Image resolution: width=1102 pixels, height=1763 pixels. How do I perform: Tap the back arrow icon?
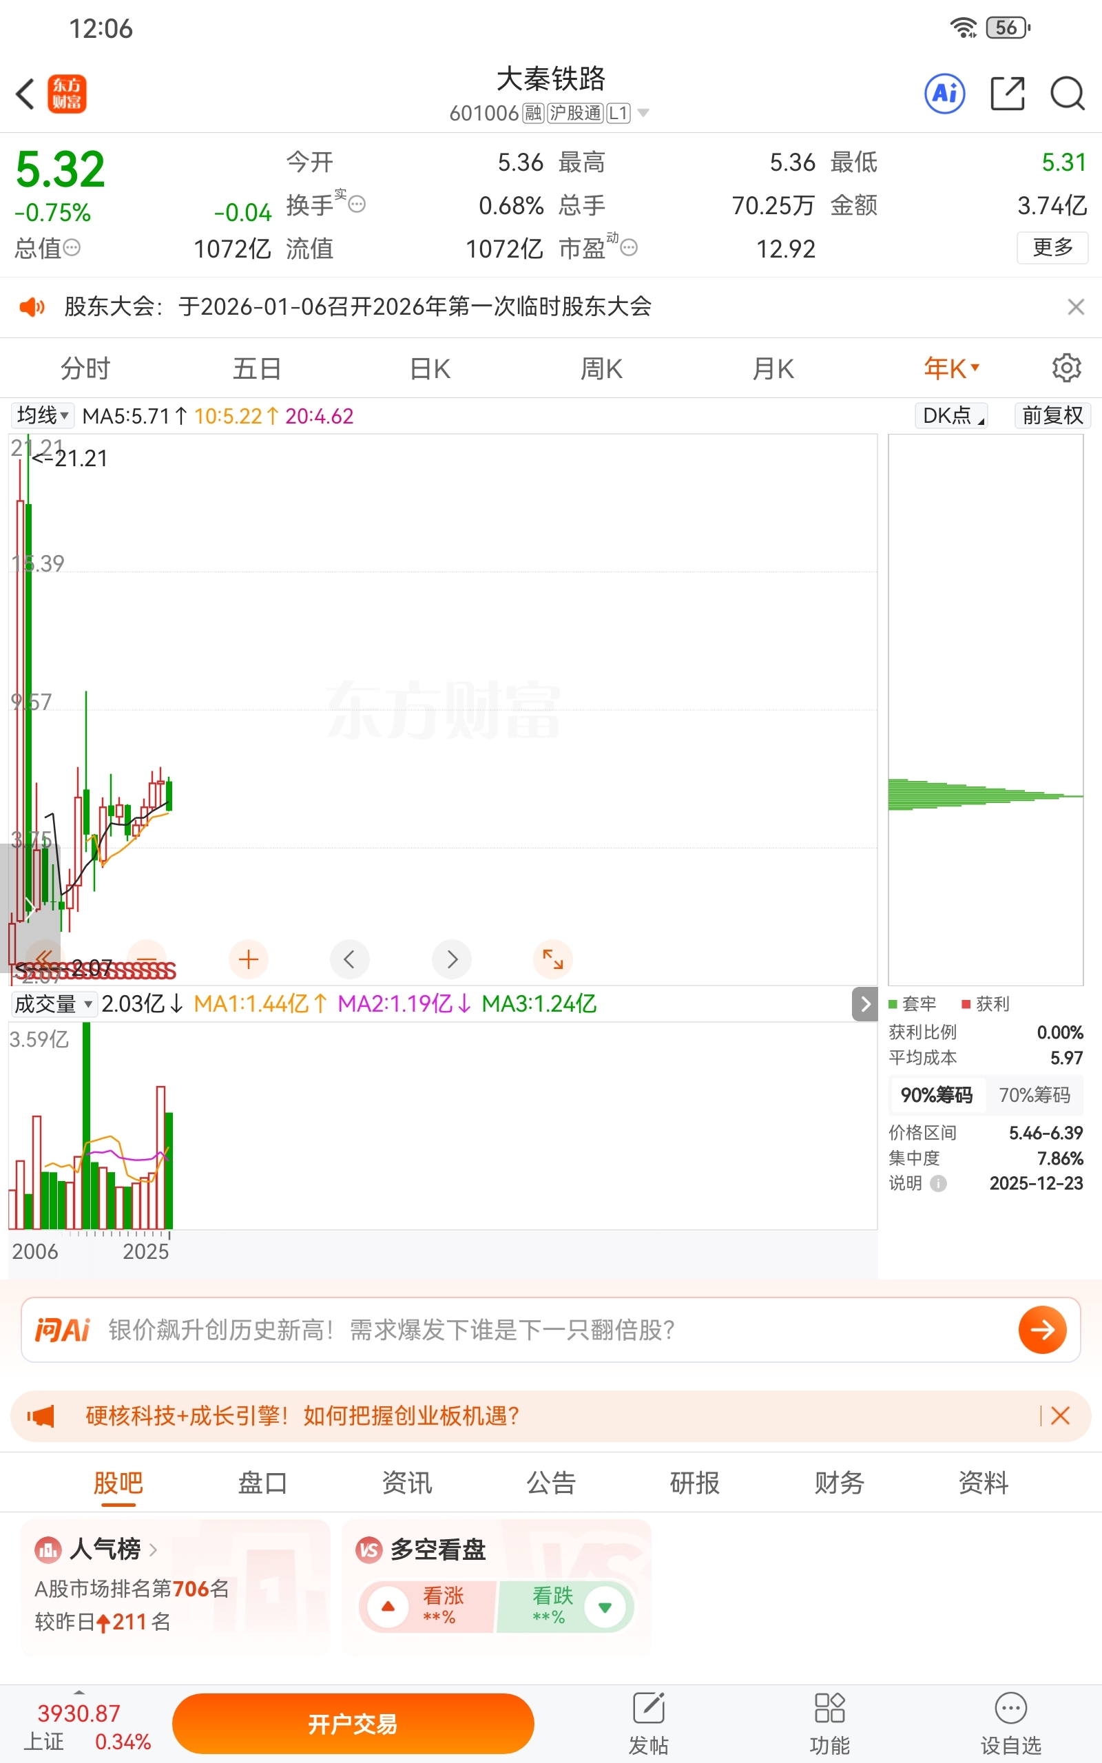[25, 93]
